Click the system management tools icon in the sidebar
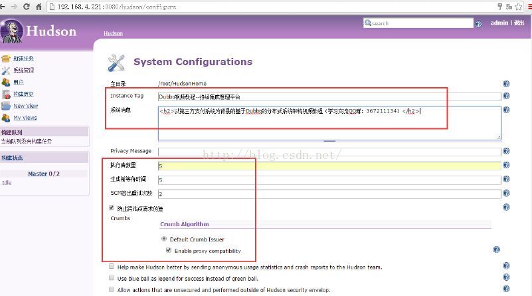 (x=6, y=71)
